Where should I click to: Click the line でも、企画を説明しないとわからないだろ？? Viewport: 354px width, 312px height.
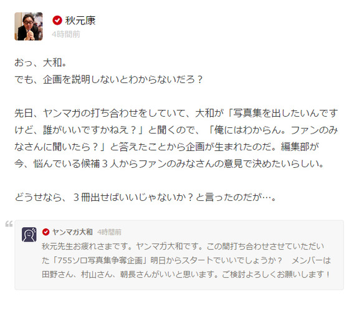click(x=108, y=79)
